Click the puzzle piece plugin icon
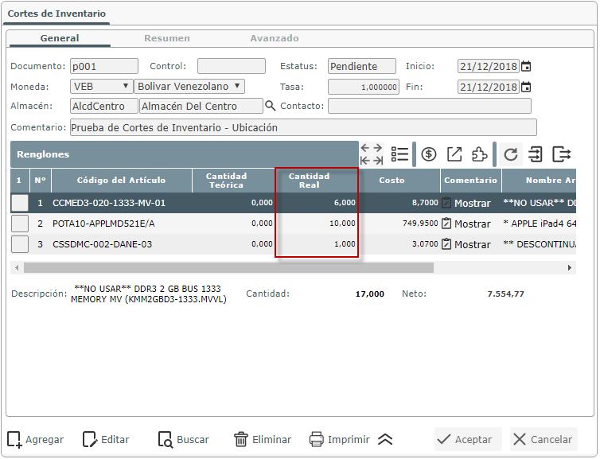The image size is (600, 459). pos(479,154)
